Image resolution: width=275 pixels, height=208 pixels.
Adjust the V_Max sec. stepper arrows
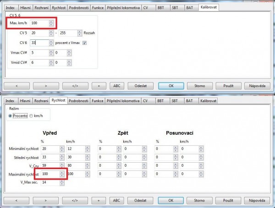point(62,183)
